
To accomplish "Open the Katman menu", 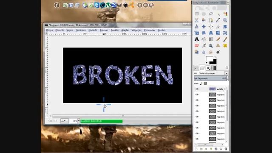I will [x=104, y=30].
